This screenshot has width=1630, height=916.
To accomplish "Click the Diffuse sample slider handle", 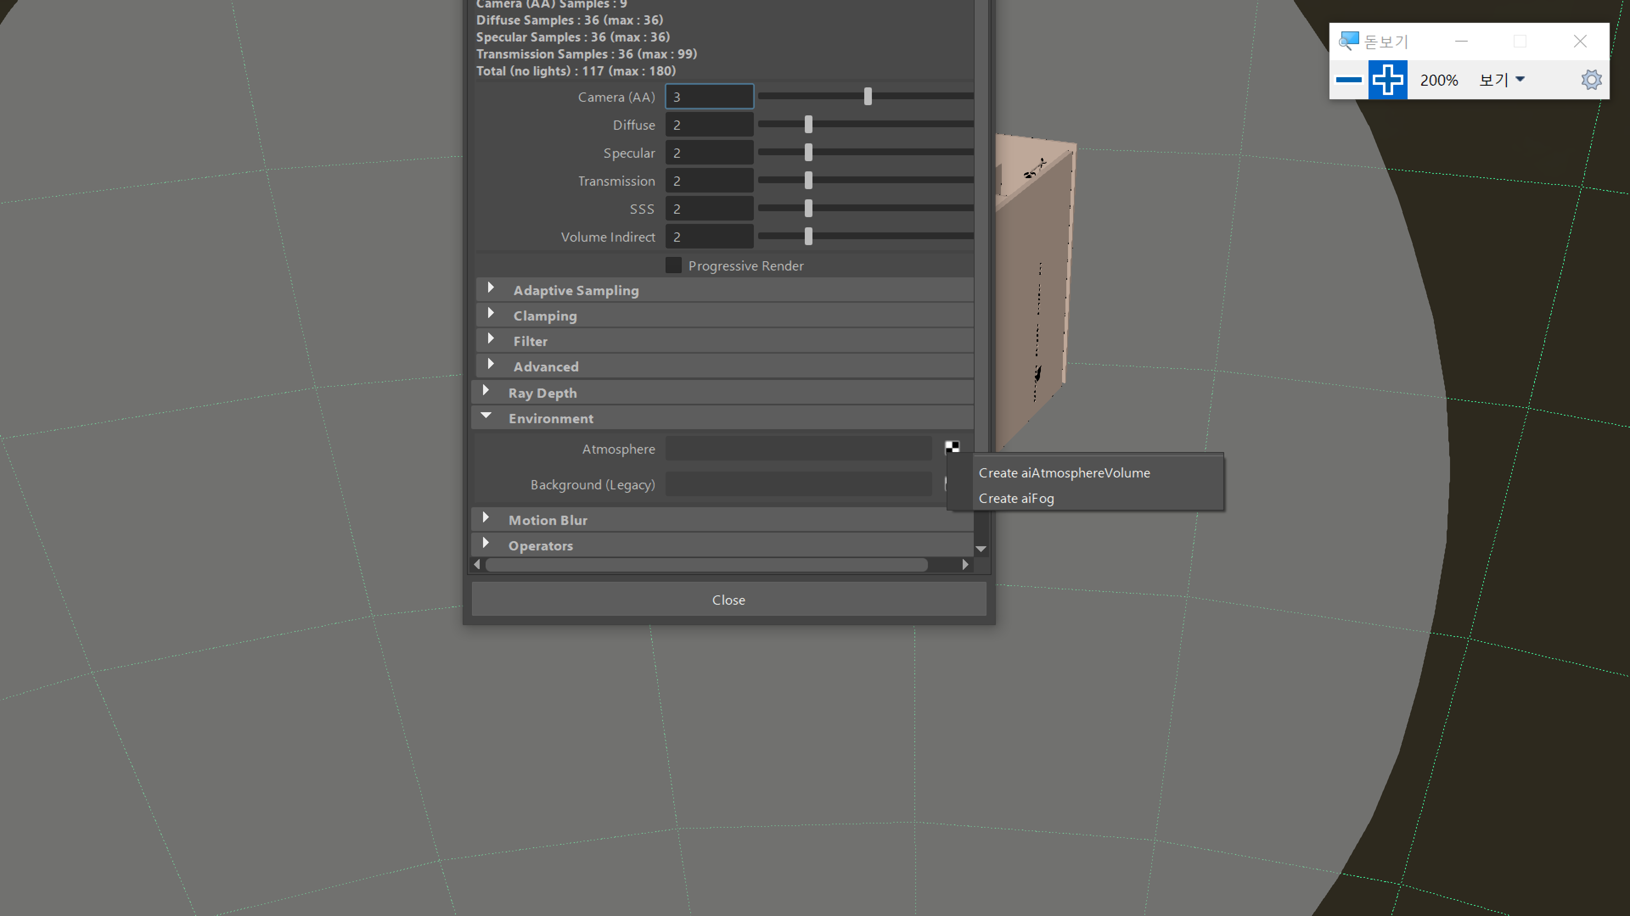I will coord(808,124).
